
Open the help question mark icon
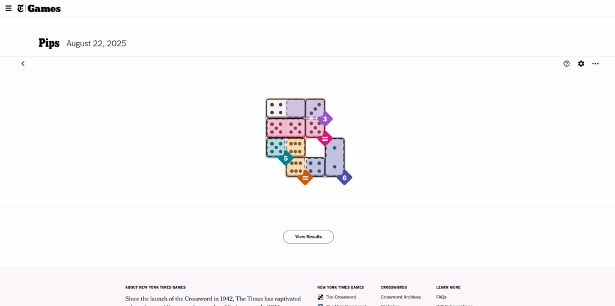[566, 64]
